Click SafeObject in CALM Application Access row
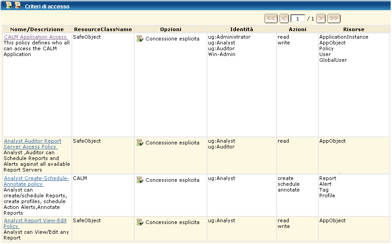 87,37
